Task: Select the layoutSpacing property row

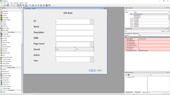Action: [147, 47]
